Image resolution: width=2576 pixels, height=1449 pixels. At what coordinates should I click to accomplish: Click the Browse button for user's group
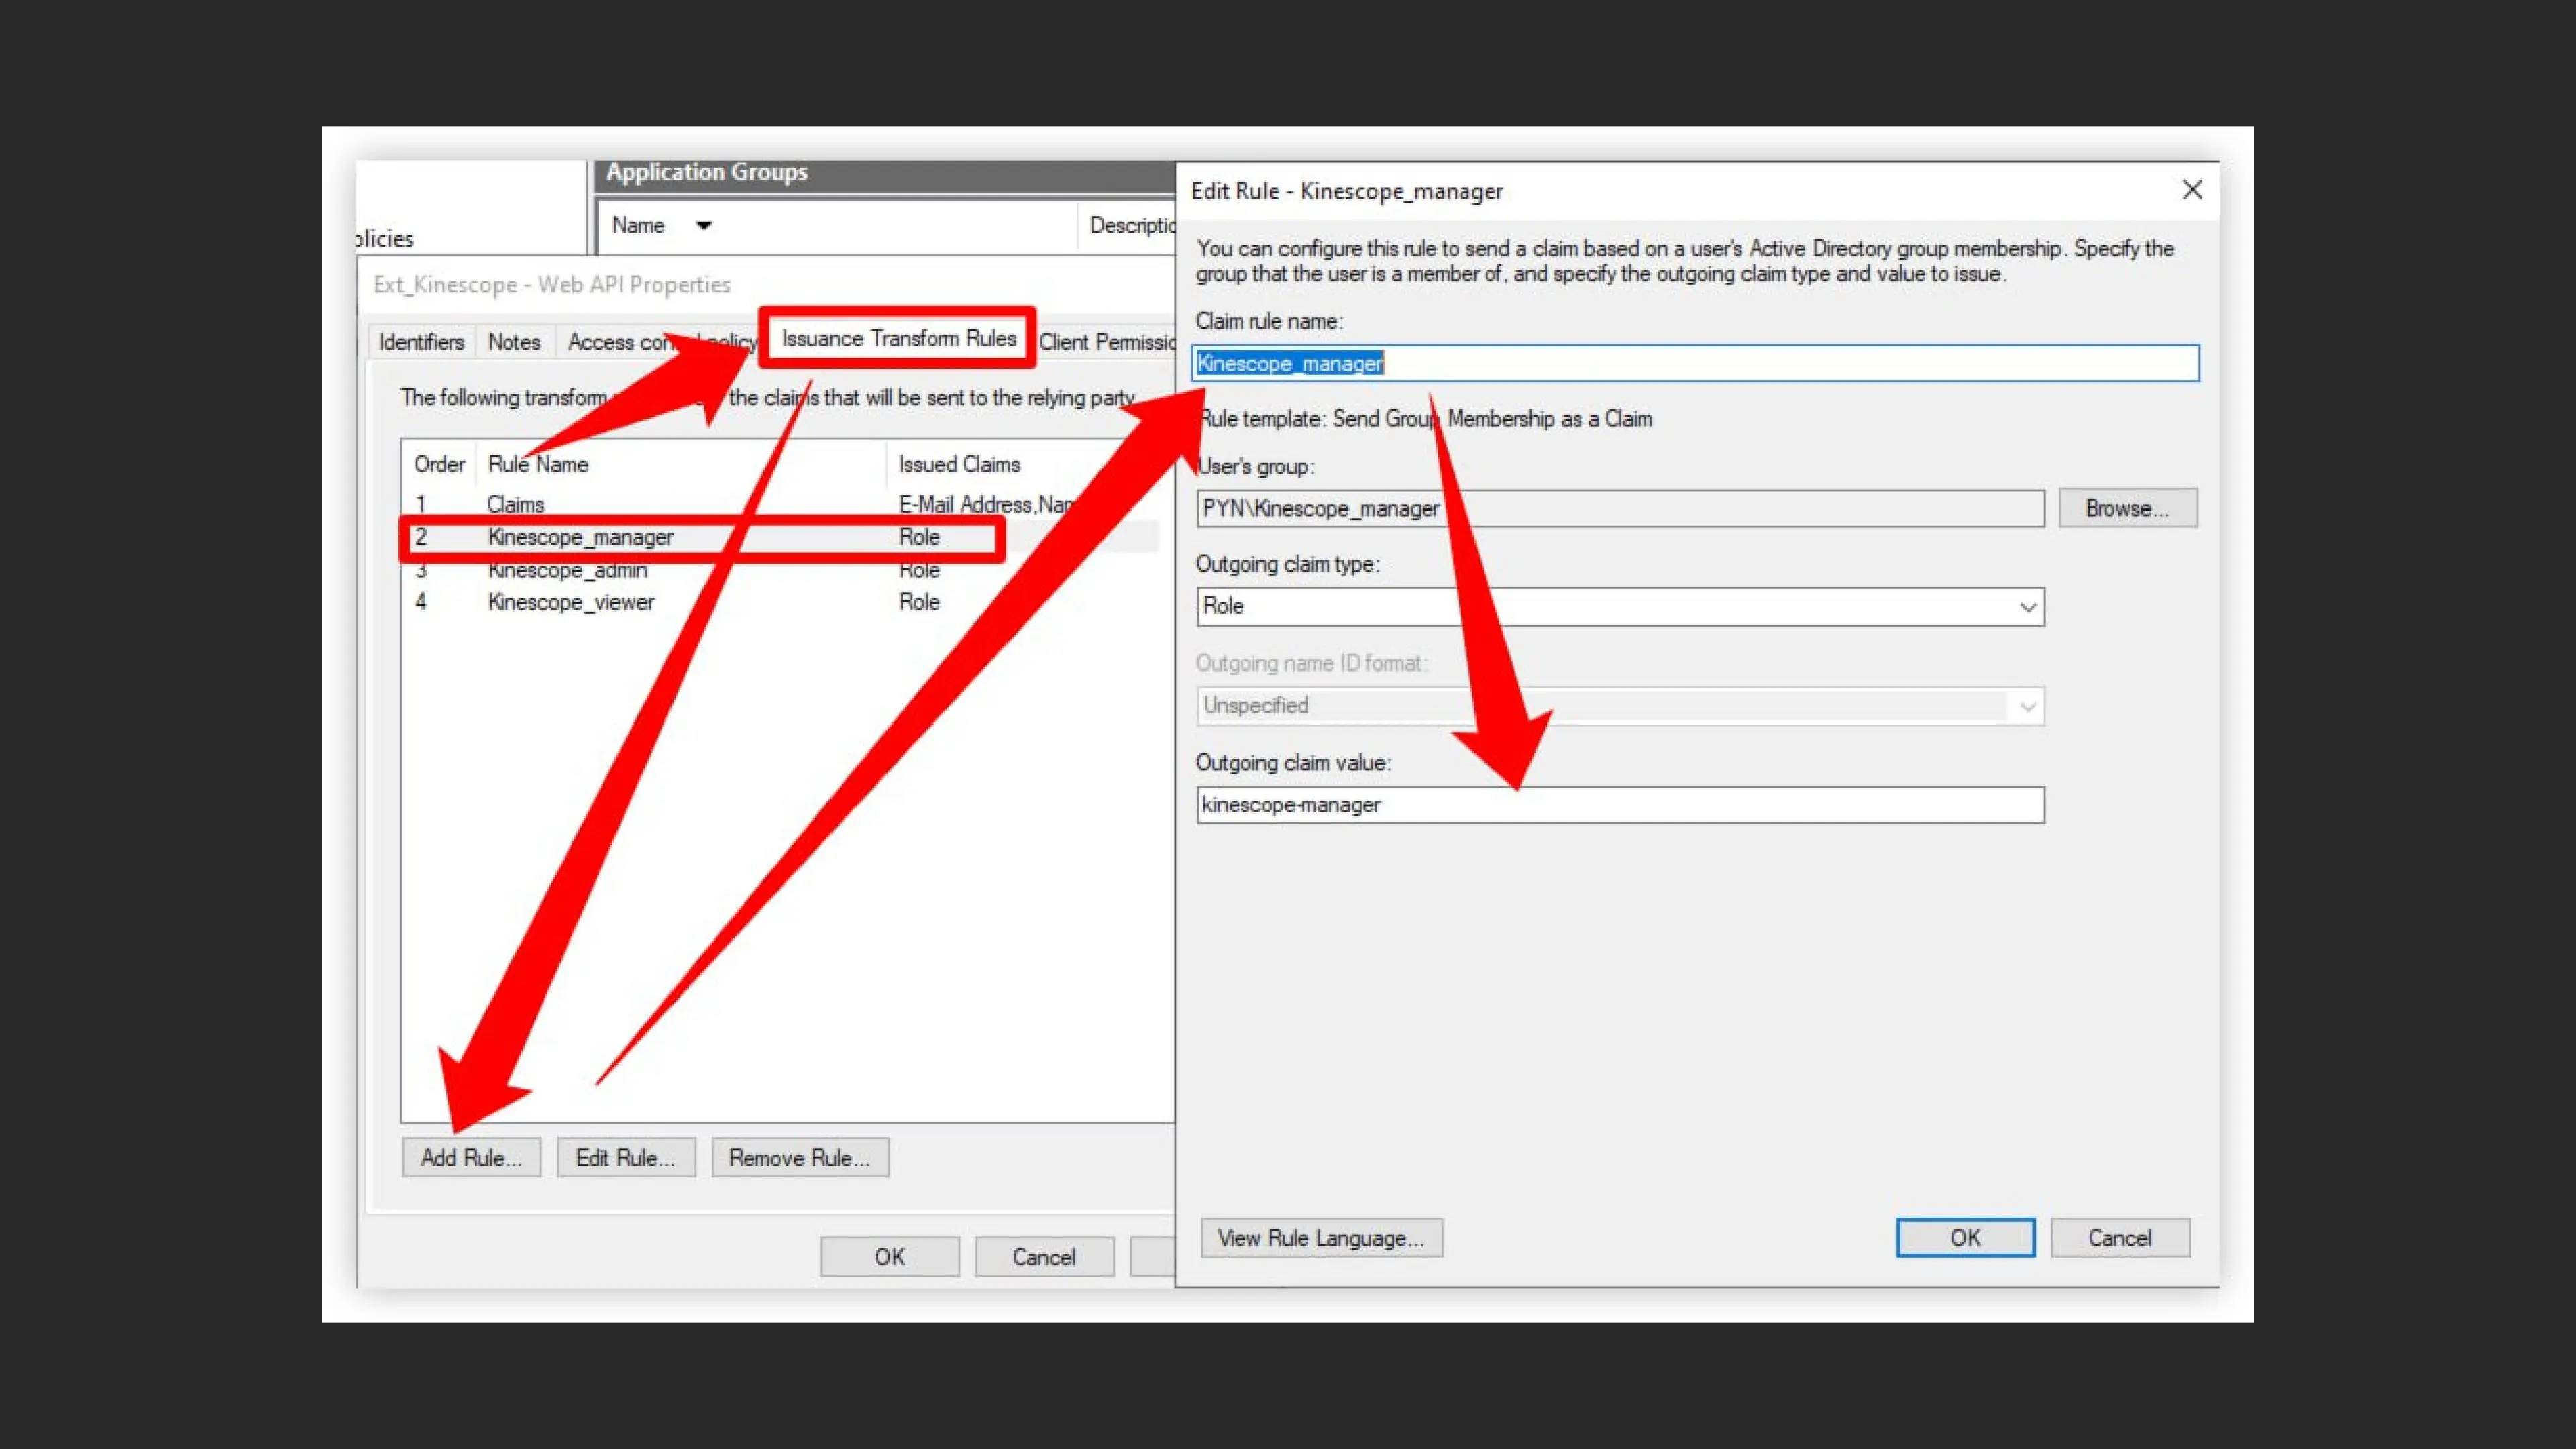[2127, 508]
